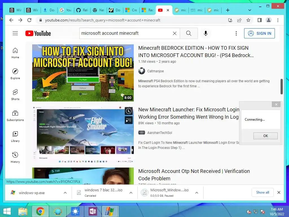289x217 pixels.
Task: Open YouTube settings three-dot menu
Action: pos(236,33)
